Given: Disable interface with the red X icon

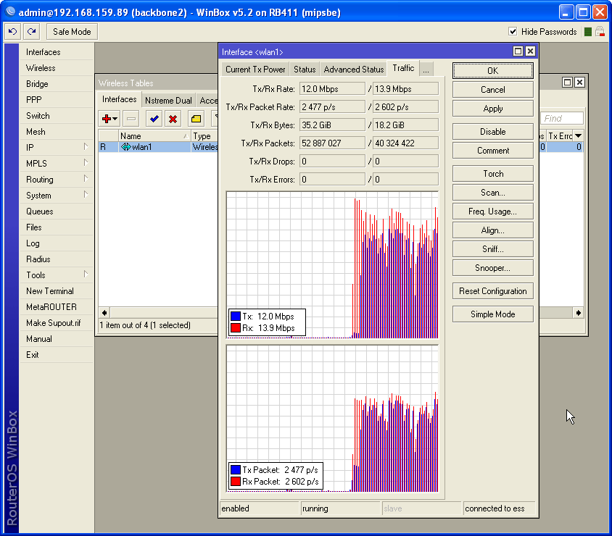Looking at the screenshot, I should (173, 119).
